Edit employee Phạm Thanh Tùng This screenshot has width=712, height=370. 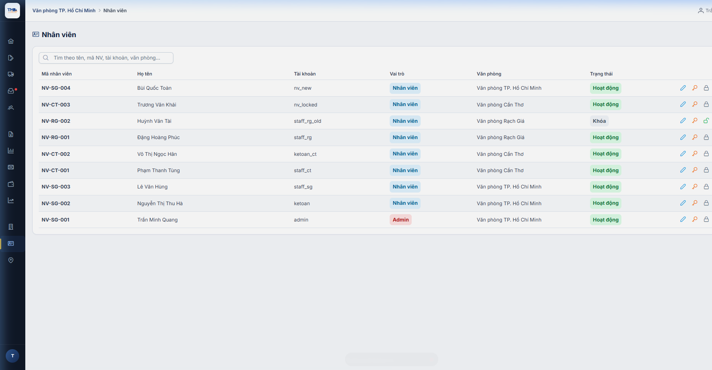click(683, 170)
